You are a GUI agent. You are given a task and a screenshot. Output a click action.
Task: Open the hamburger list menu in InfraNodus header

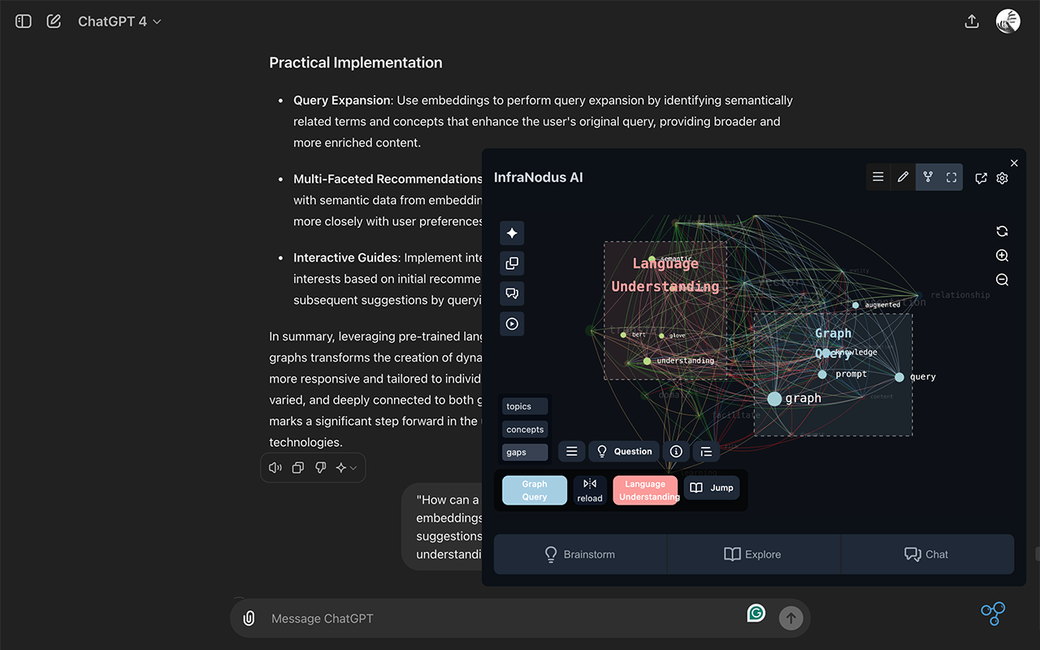pyautogui.click(x=878, y=177)
